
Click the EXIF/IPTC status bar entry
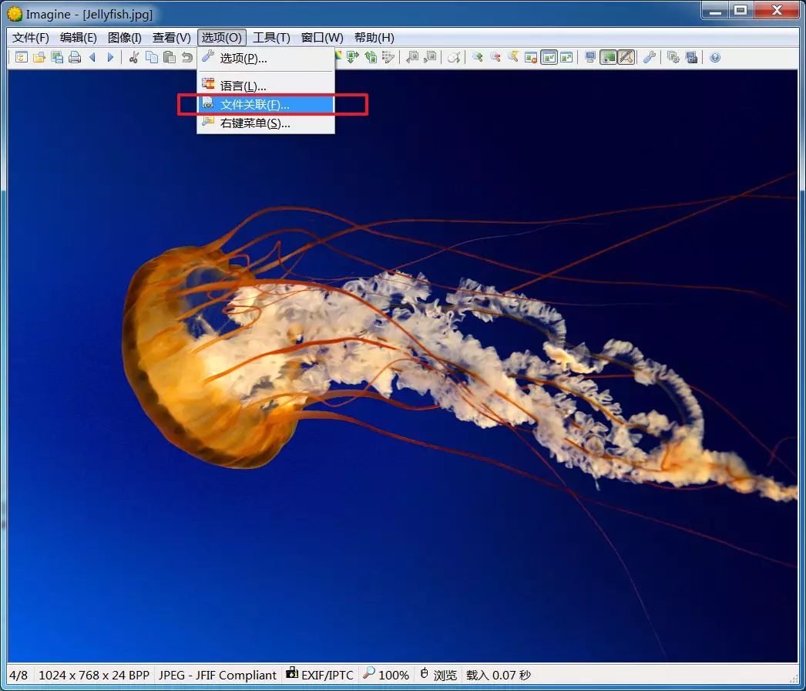320,675
